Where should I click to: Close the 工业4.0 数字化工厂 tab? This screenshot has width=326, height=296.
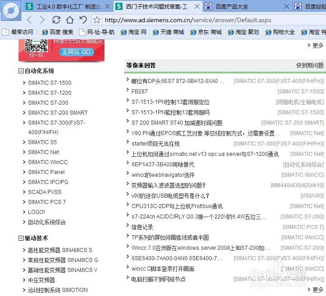[x=108, y=7]
